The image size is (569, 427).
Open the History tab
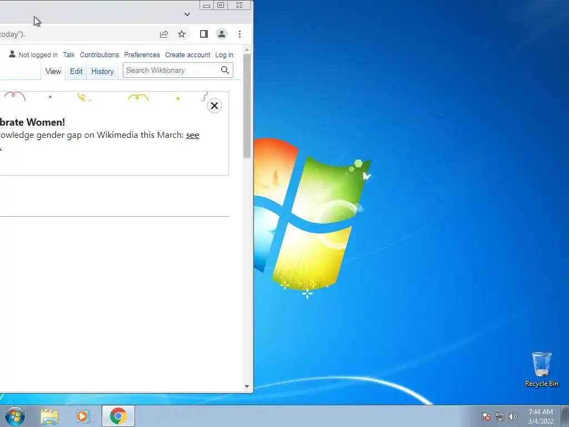102,72
